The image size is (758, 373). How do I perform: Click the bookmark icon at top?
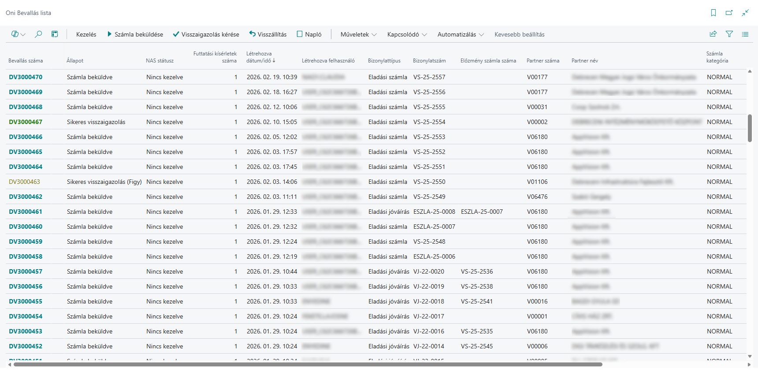coord(713,13)
